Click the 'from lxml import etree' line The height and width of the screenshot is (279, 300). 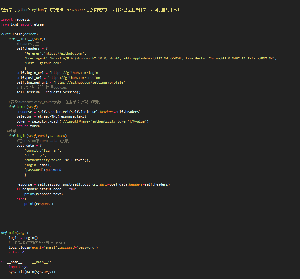[x=22, y=24]
